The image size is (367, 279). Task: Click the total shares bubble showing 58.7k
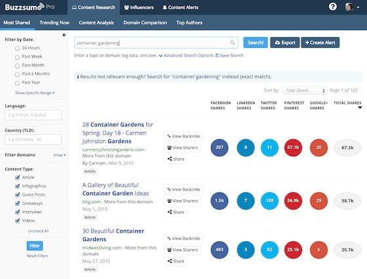coord(347,201)
